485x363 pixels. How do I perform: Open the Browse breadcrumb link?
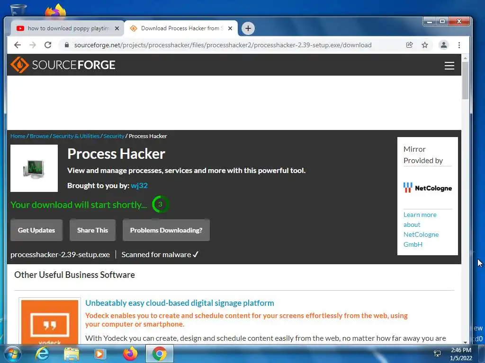tap(39, 136)
